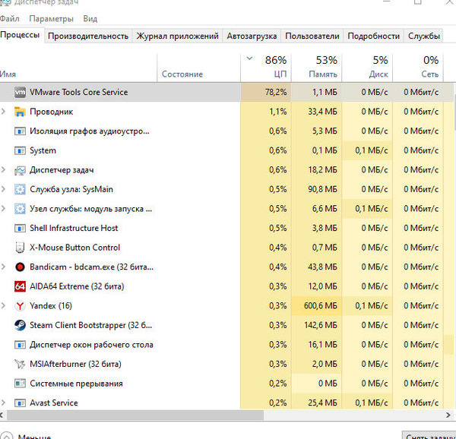The width and height of the screenshot is (456, 439).
Task: Switch to the Пользователи tab
Action: 312,36
